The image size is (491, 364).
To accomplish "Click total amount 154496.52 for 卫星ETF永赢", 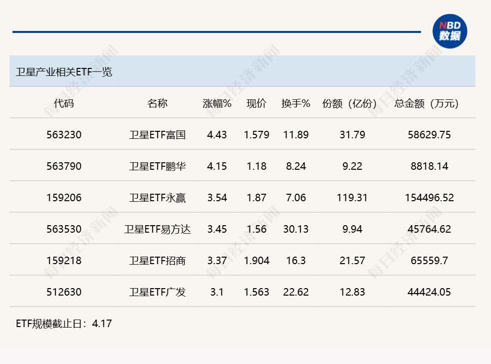I will 428,198.
